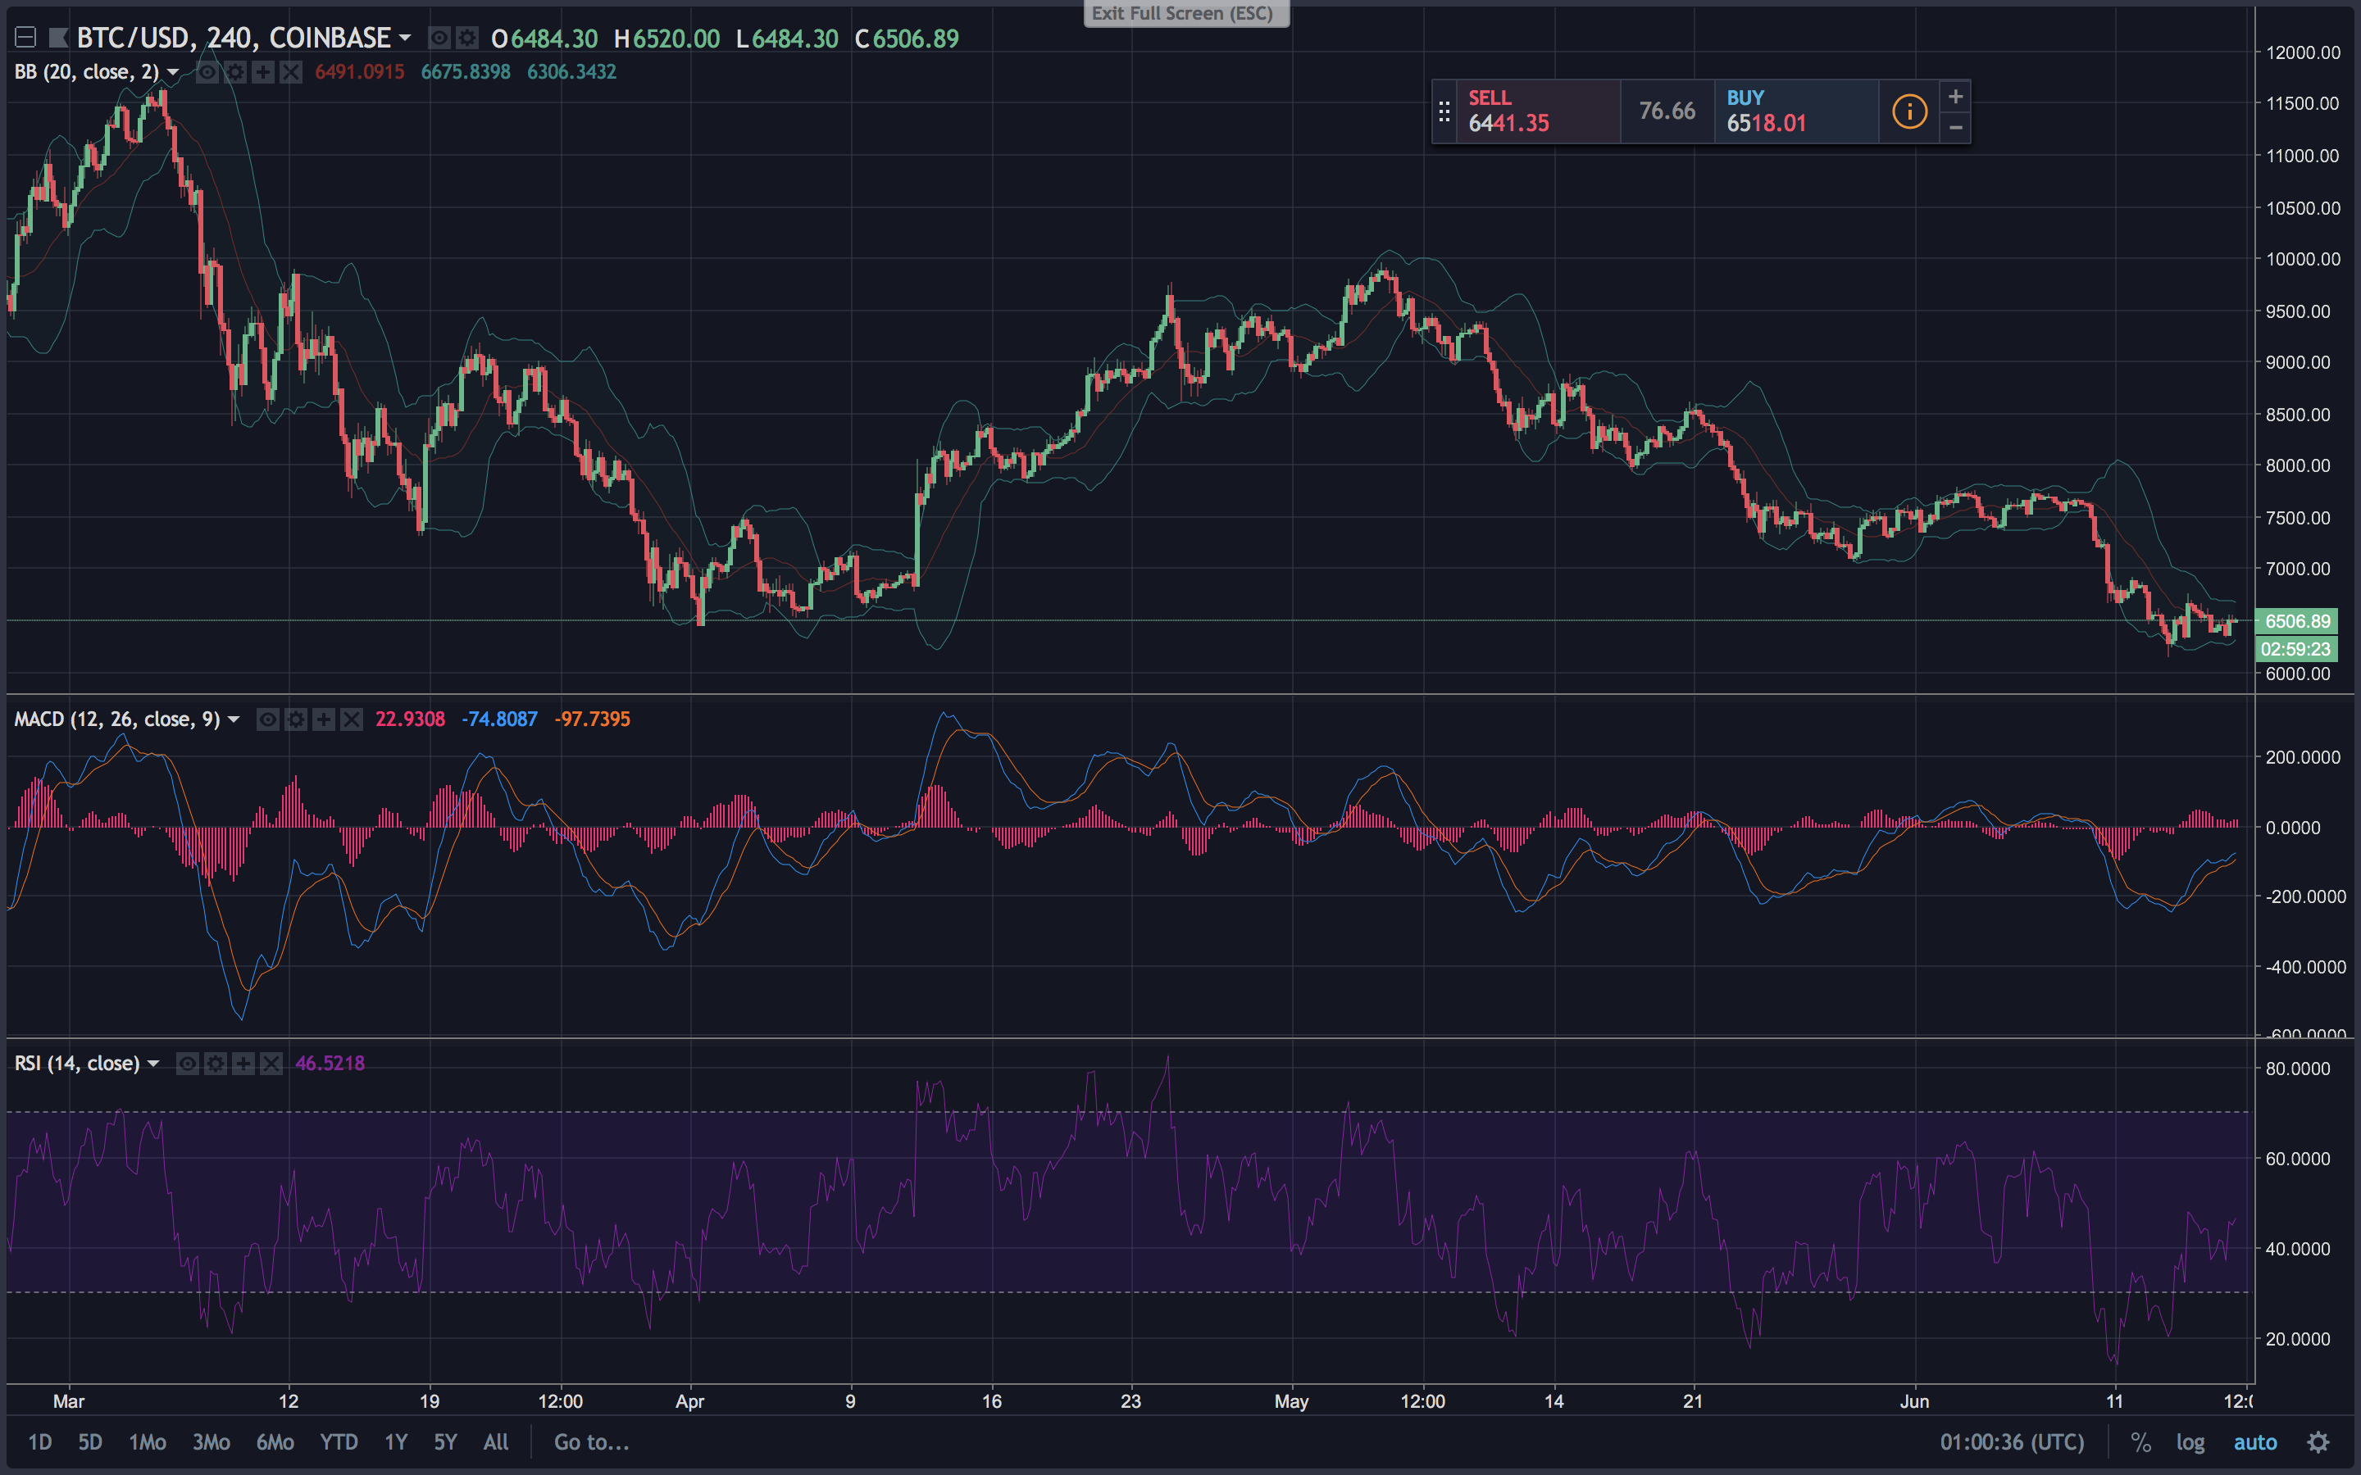
Task: Click the countdown label 02:59:23
Action: [x=2296, y=649]
